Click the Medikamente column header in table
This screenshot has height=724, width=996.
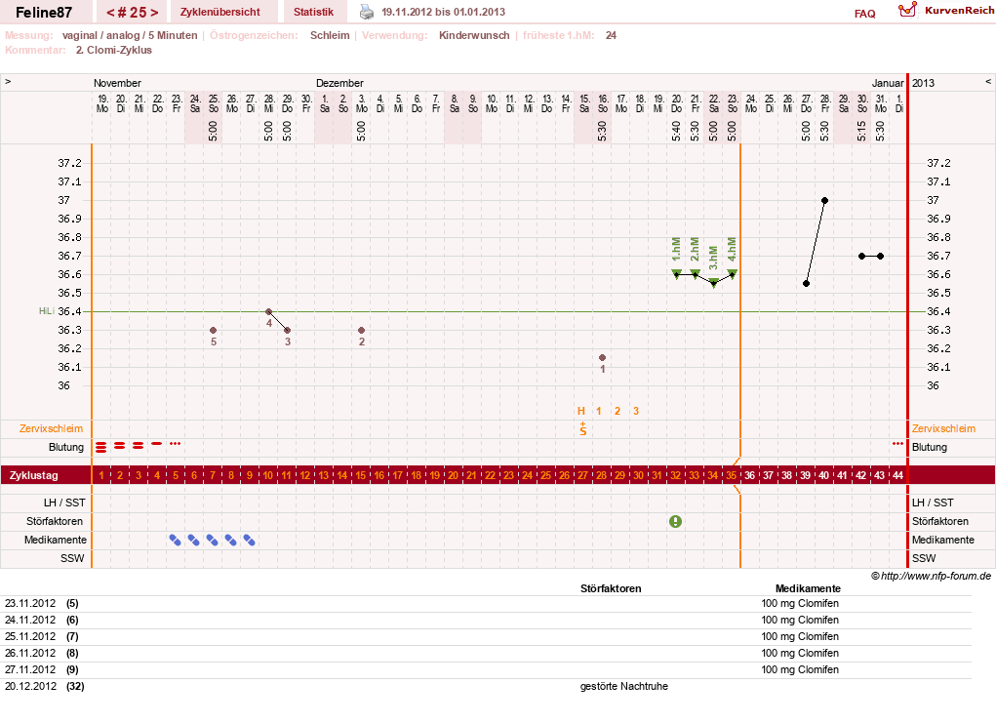point(808,588)
